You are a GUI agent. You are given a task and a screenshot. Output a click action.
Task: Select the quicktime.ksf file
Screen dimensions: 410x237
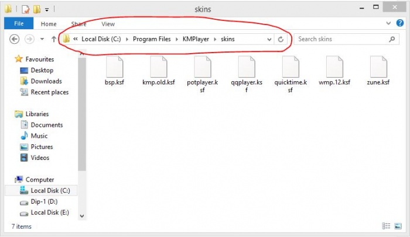[291, 75]
